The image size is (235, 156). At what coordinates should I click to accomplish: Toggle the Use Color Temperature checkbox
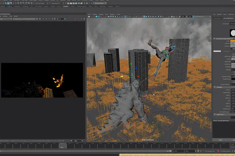pyautogui.click(x=231, y=49)
